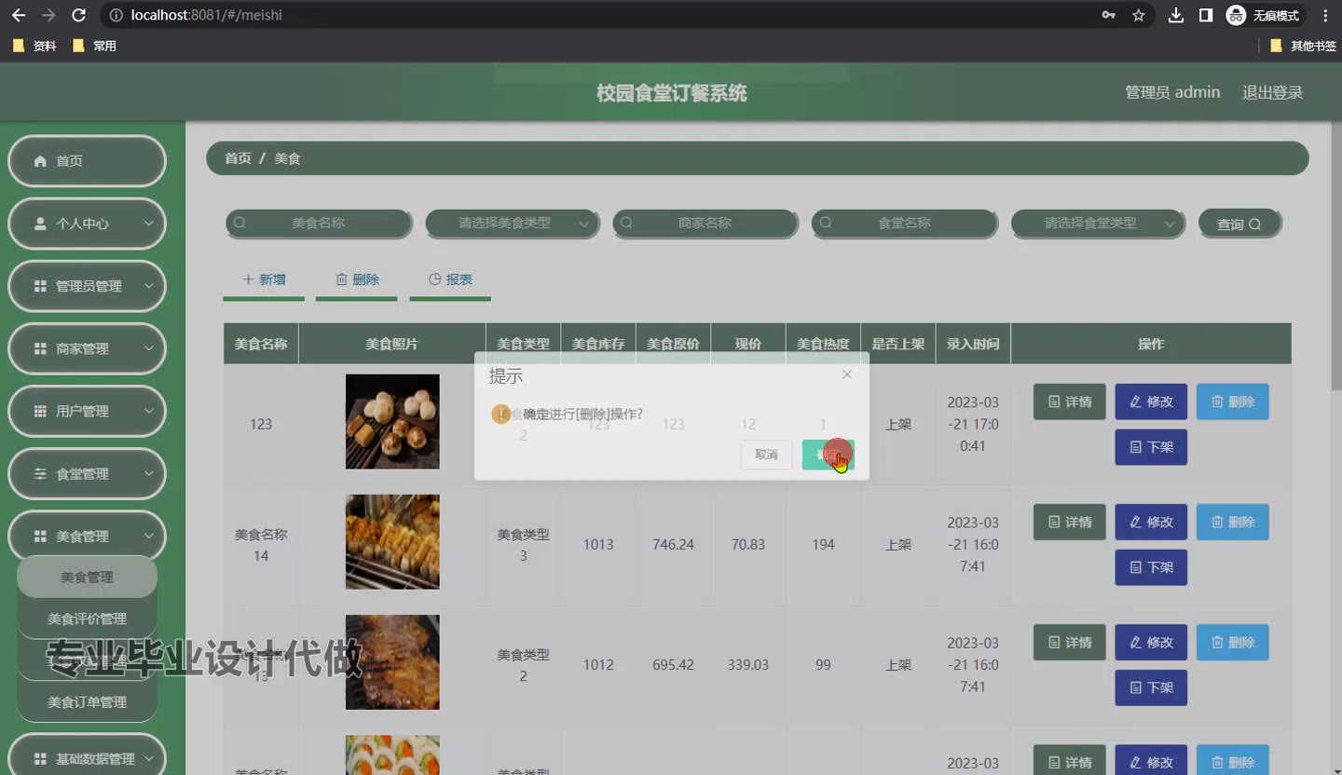Click the 食堂名称 search field

pyautogui.click(x=904, y=223)
